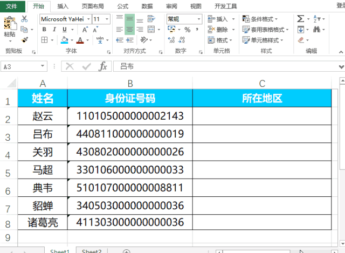Click Find and Select binoculars
Image resolution: width=345 pixels, height=253 pixels.
317,29
